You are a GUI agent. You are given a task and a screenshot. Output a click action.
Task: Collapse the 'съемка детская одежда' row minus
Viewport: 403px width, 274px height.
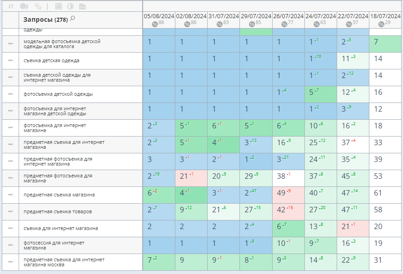point(10,61)
